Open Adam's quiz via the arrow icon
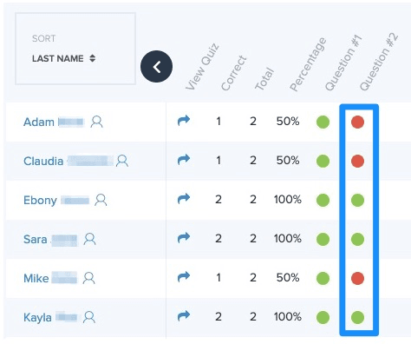This screenshot has width=411, height=344. point(184,120)
